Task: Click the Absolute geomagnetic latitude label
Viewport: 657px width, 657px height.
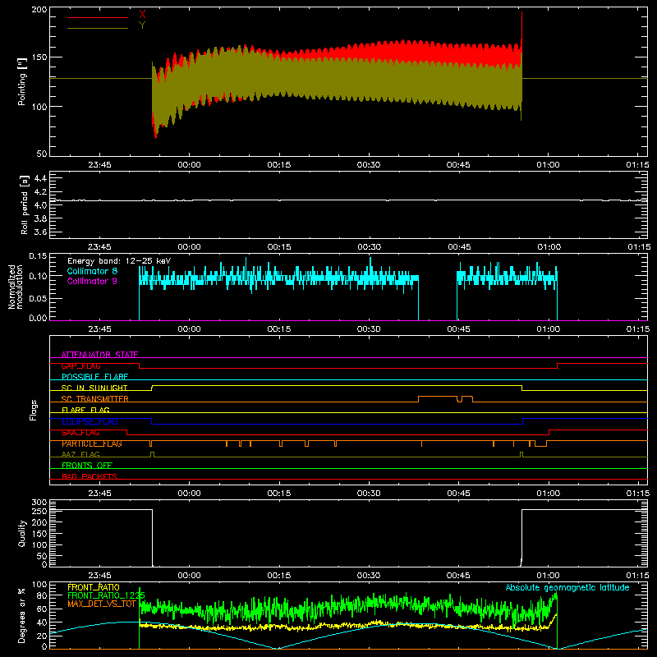Action: coord(567,588)
